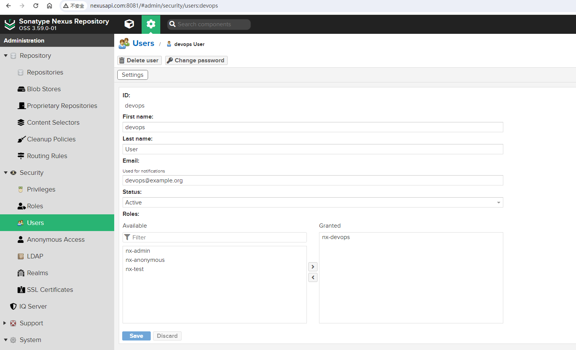Open the Browse cube icon in header
Viewport: 576px width, 350px height.
129,24
